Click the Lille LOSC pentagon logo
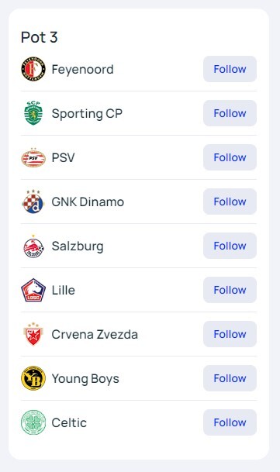Screen dimensions: 280x472 coord(33,290)
